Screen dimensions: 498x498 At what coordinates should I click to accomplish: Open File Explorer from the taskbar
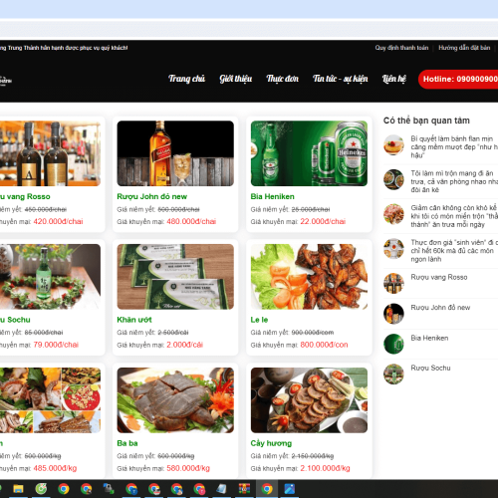point(18,489)
